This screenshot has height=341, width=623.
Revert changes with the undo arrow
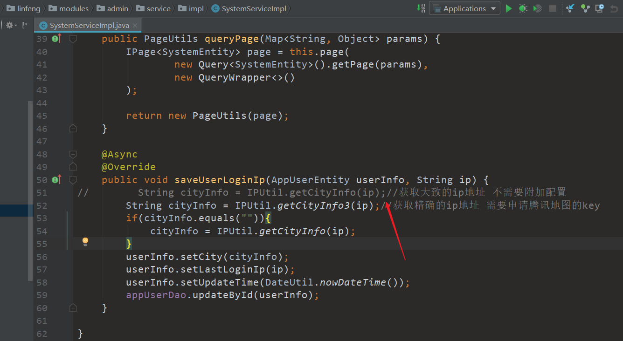614,8
